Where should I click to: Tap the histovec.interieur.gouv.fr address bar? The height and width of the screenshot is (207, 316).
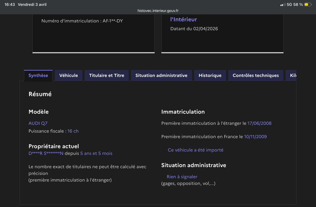(x=158, y=11)
